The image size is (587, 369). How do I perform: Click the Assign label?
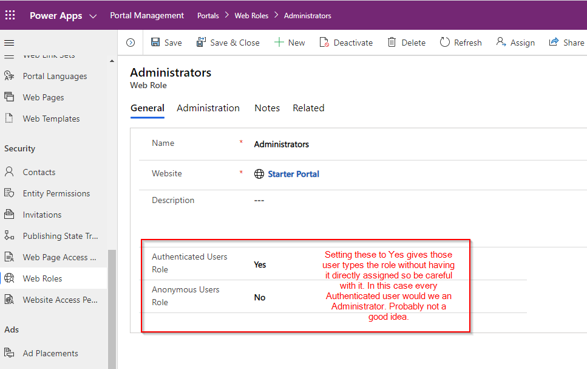click(x=522, y=43)
